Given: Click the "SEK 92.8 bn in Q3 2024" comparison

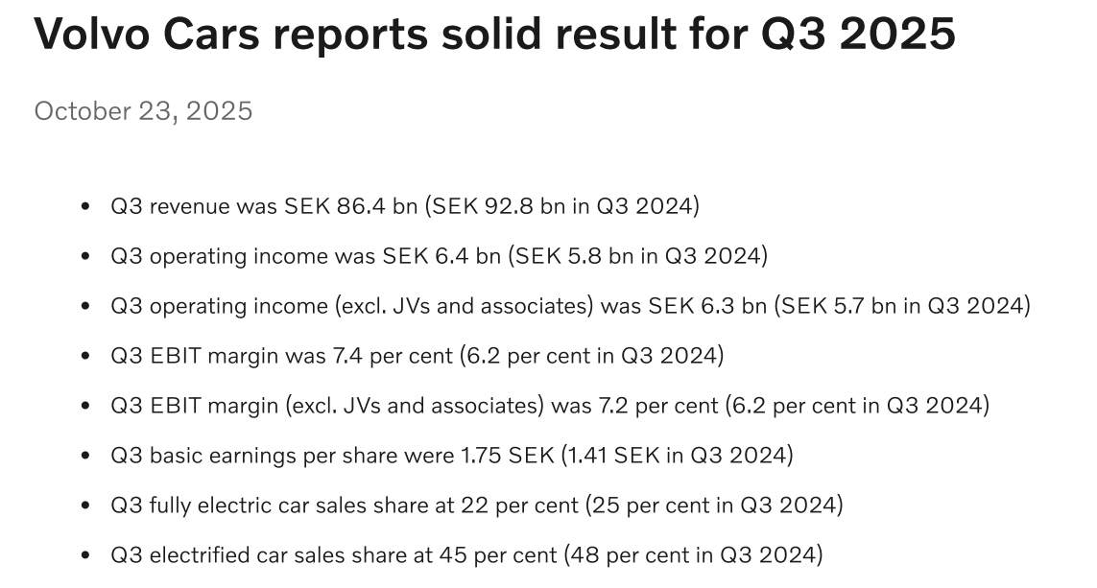Looking at the screenshot, I should point(562,206).
